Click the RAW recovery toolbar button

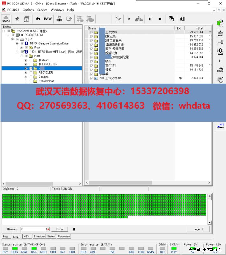click(48, 19)
